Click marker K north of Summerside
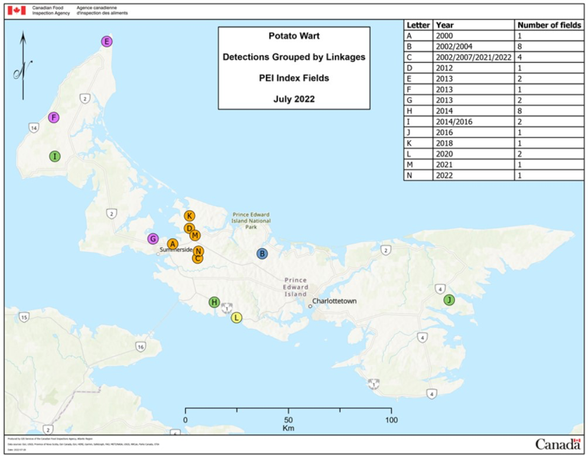Screen dimensions: 588x456 point(190,215)
